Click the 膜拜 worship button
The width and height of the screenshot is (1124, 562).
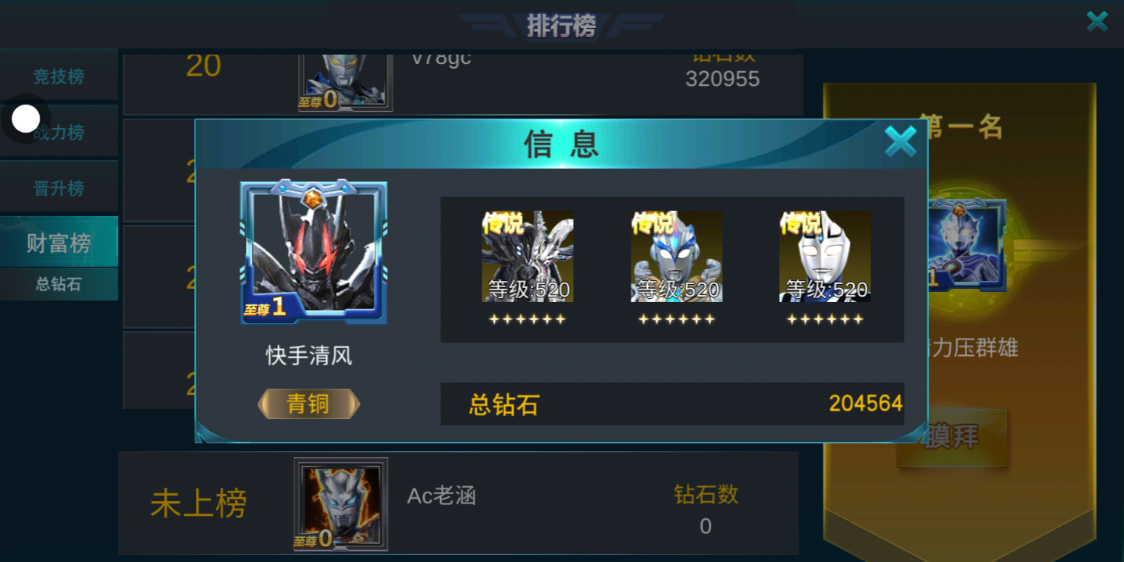coord(951,437)
